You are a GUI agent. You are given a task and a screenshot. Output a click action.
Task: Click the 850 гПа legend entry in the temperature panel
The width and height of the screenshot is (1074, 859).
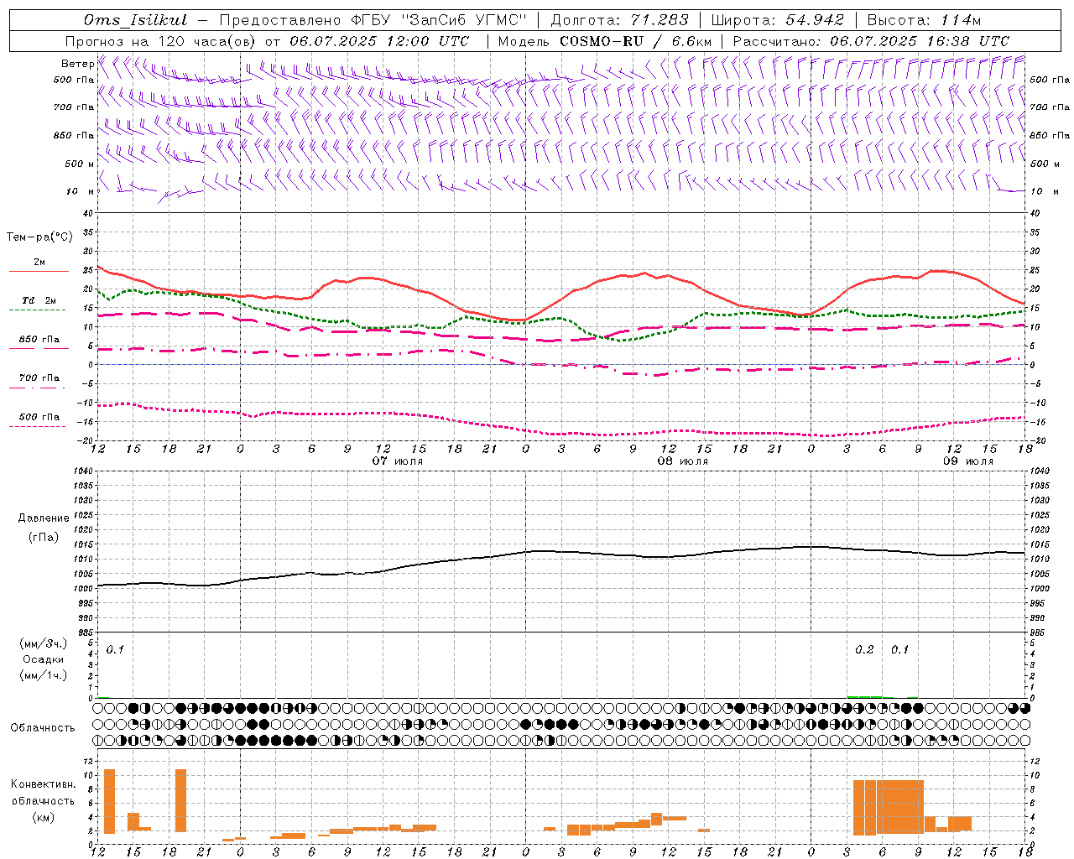[39, 340]
